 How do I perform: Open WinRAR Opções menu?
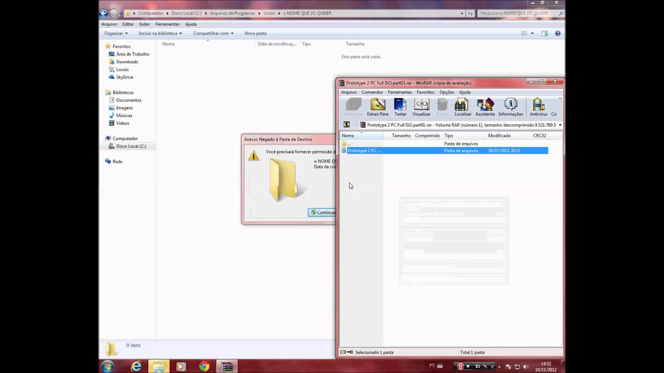(447, 92)
